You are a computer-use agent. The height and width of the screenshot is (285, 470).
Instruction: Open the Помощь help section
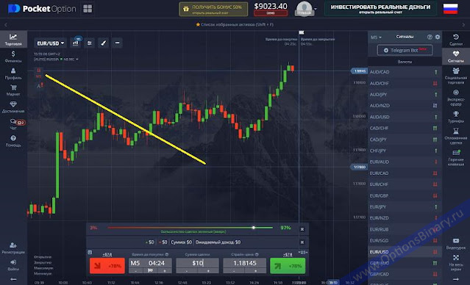click(13, 141)
